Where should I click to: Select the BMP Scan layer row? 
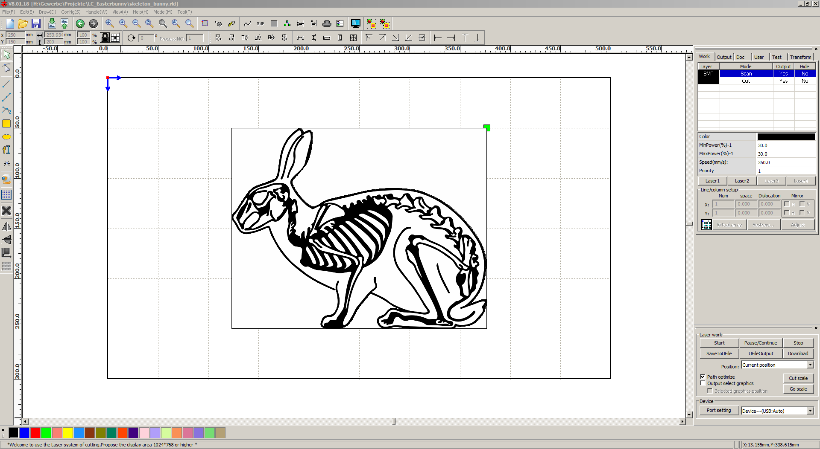[757, 73]
